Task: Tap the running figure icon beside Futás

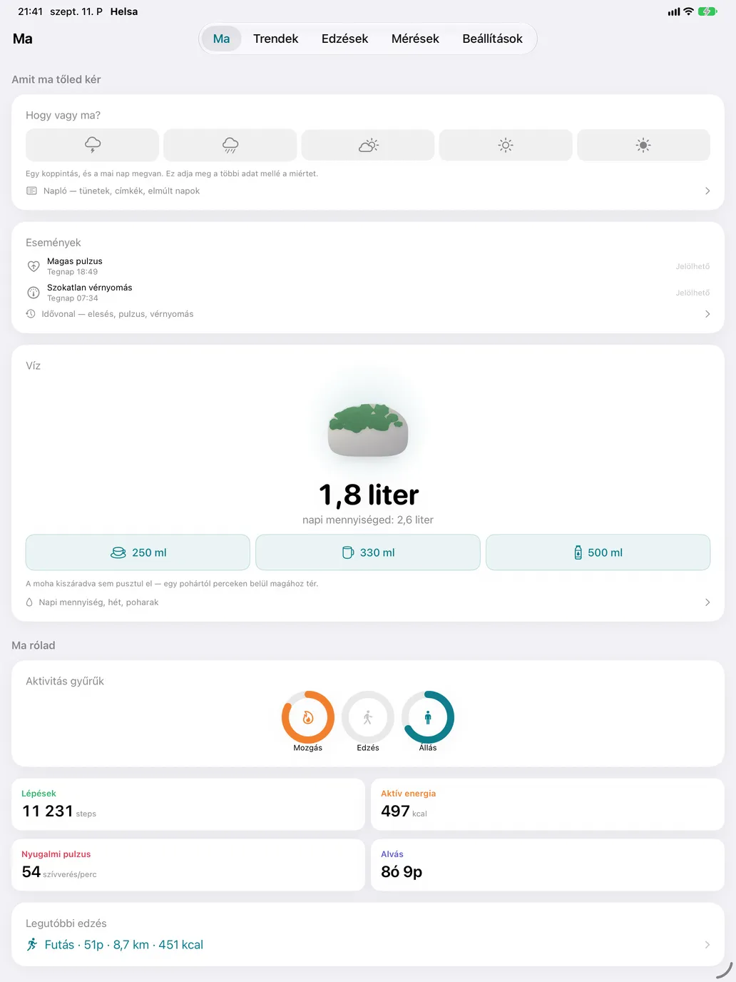Action: 32,945
